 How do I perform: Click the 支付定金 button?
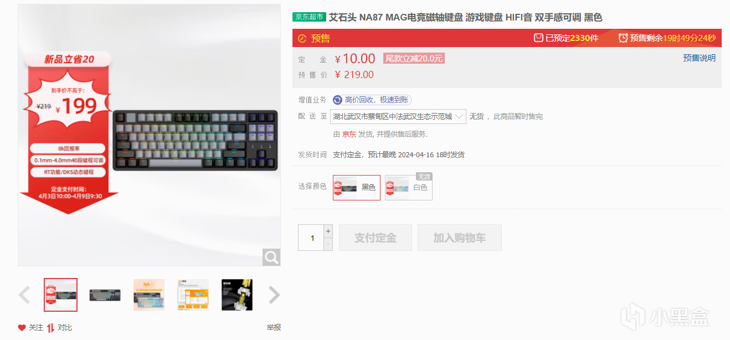(376, 238)
